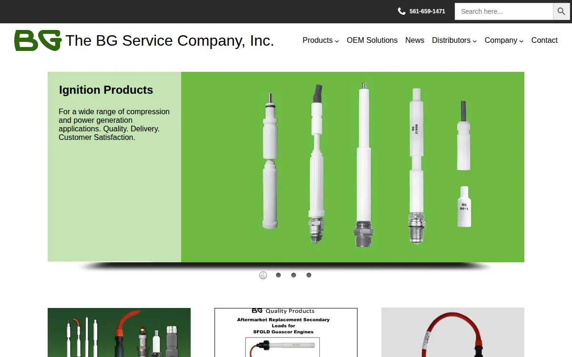Expand the Distributors dropdown menu

click(454, 40)
